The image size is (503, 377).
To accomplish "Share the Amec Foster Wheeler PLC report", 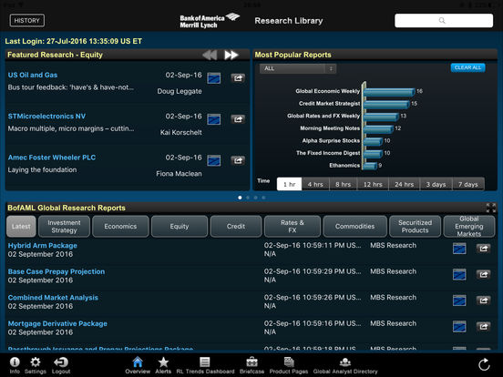I will pos(238,160).
